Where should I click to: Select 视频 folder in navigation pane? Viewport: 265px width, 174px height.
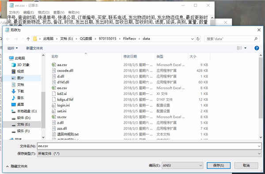[x=18, y=71]
